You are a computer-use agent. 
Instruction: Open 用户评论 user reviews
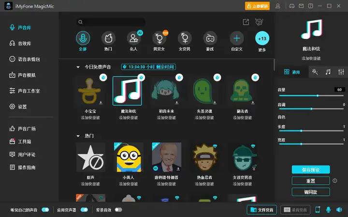click(x=22, y=155)
